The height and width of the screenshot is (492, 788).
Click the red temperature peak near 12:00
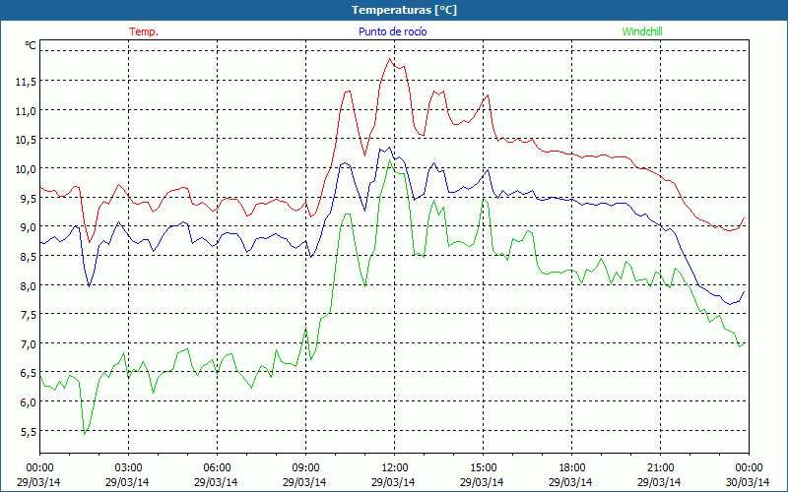(x=389, y=59)
